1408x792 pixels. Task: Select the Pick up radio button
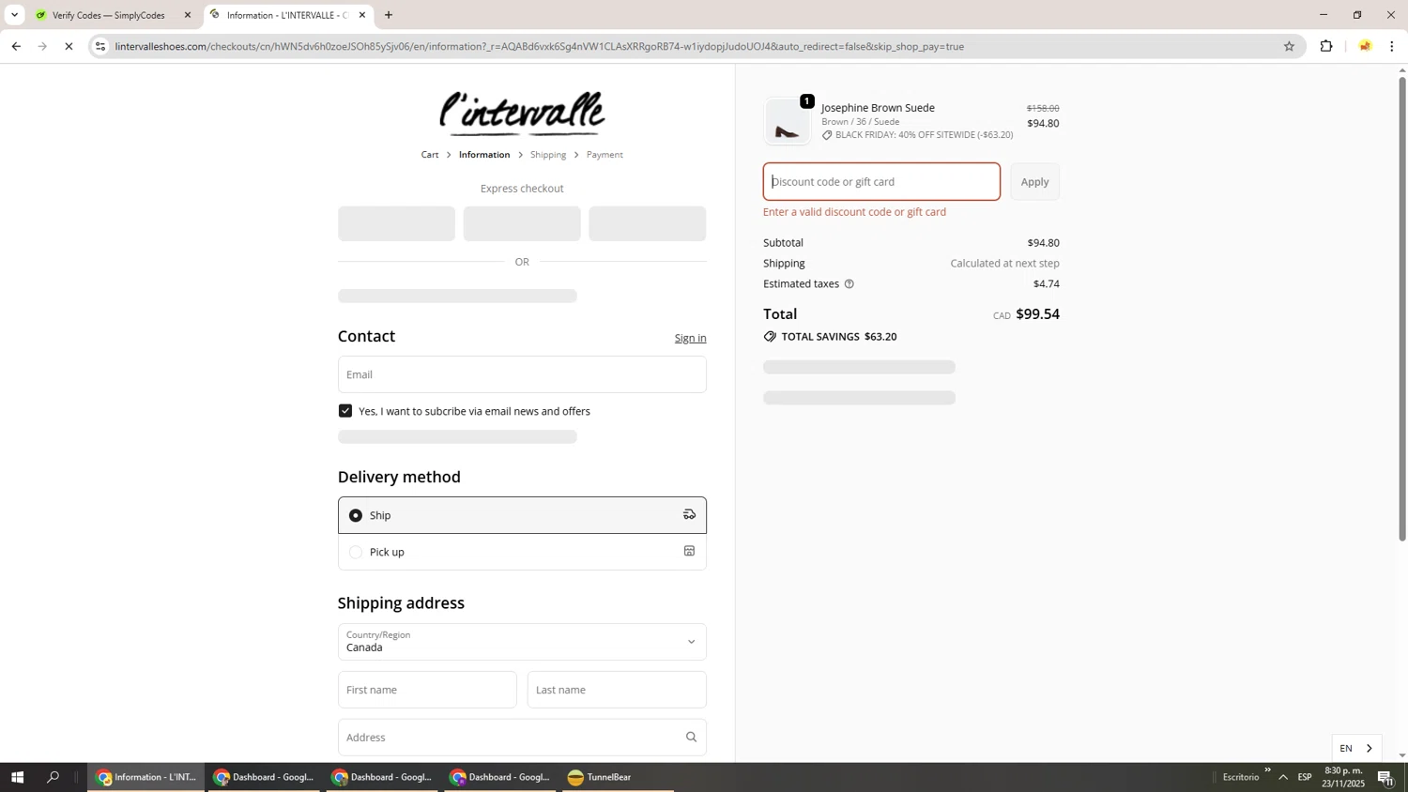point(356,552)
